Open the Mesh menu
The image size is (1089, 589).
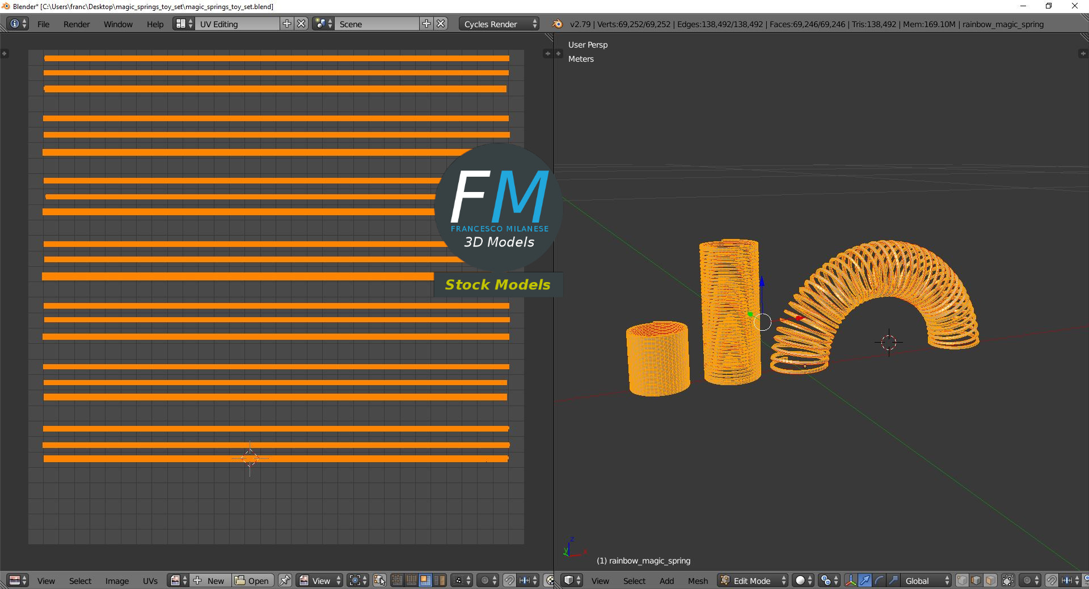pyautogui.click(x=698, y=581)
